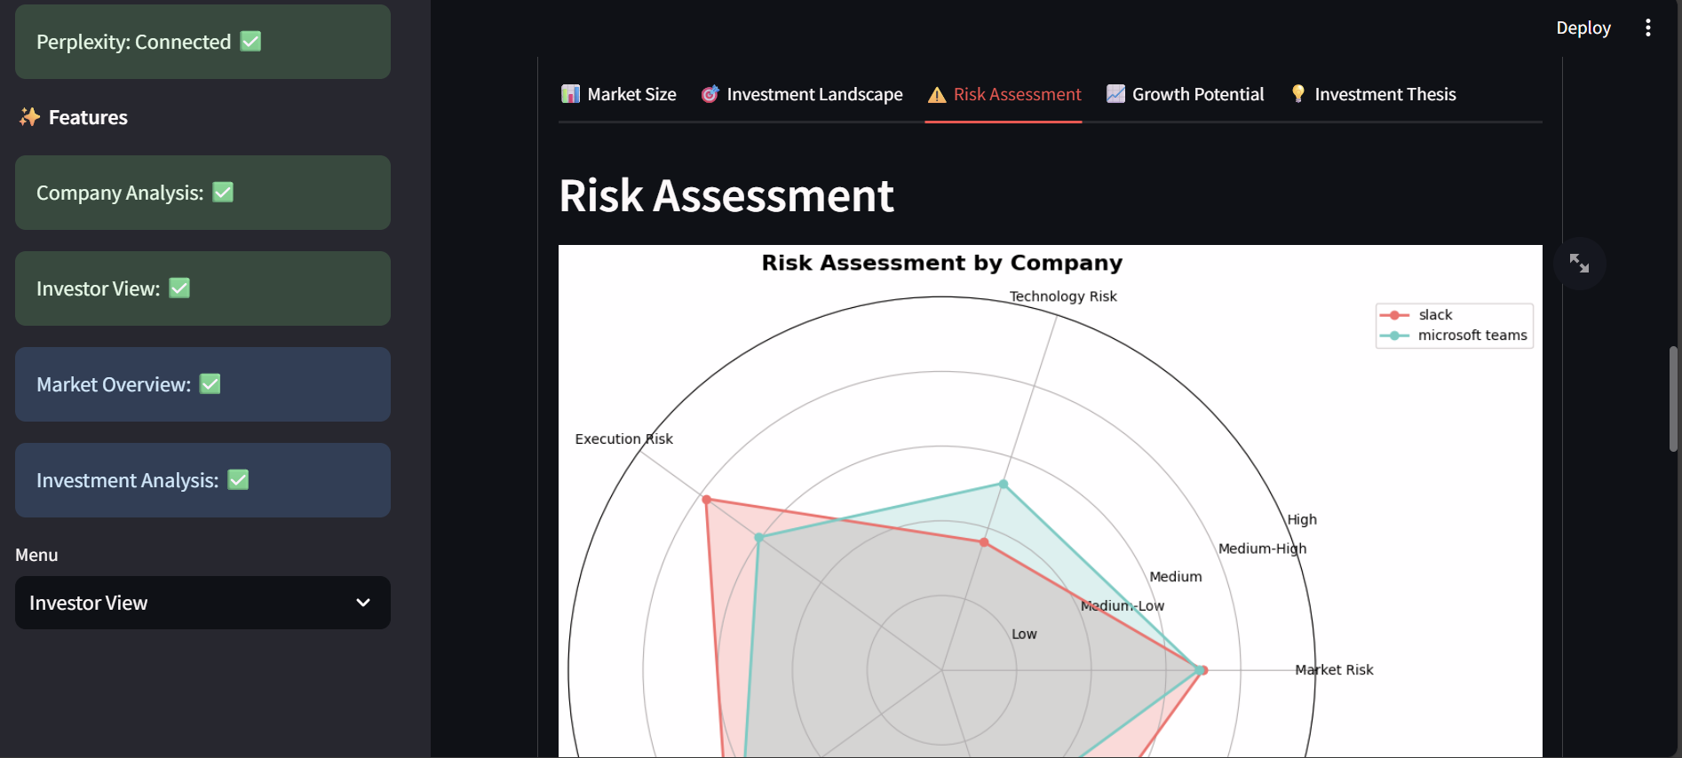
Task: Open the Growth Potential tab
Action: pyautogui.click(x=1185, y=94)
